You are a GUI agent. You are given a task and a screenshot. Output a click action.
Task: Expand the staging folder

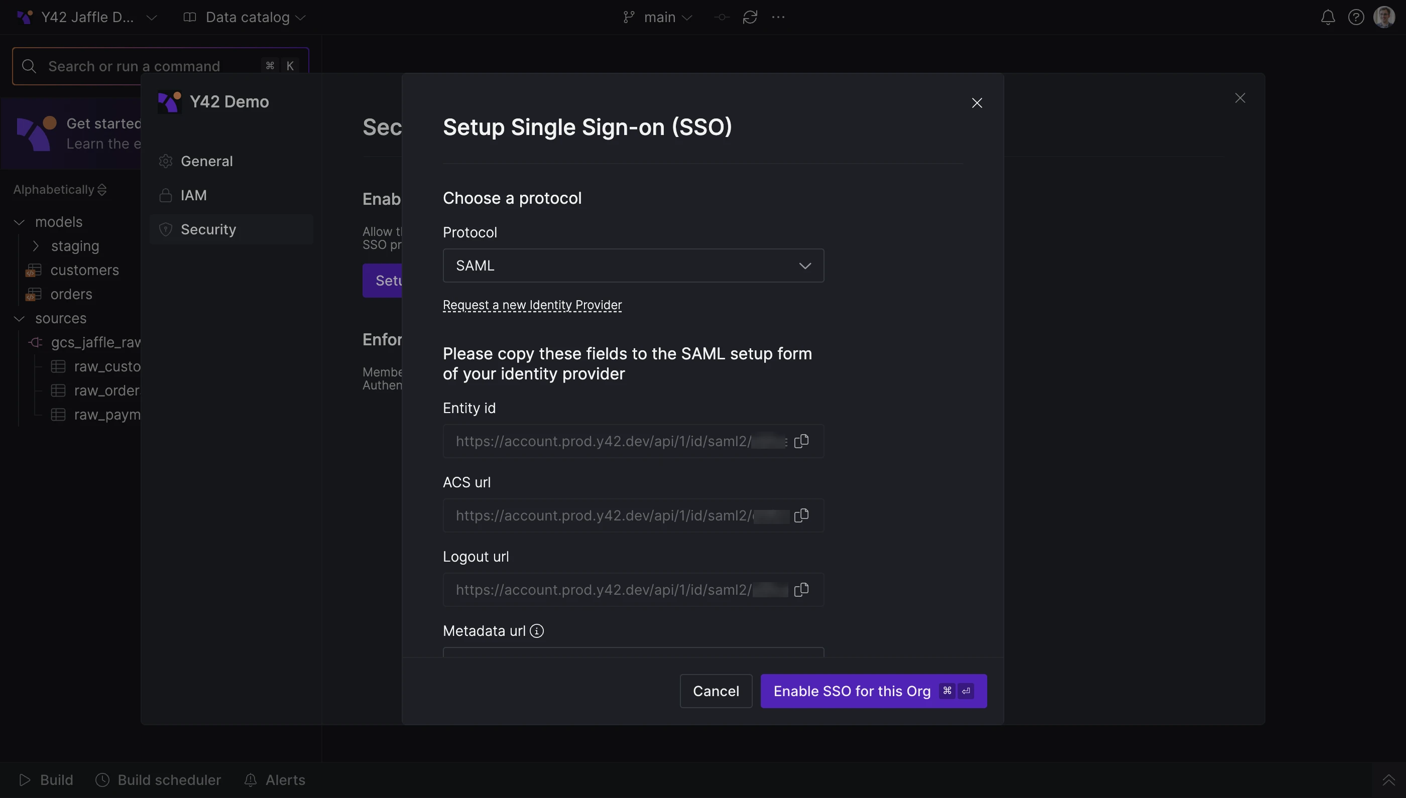point(36,246)
